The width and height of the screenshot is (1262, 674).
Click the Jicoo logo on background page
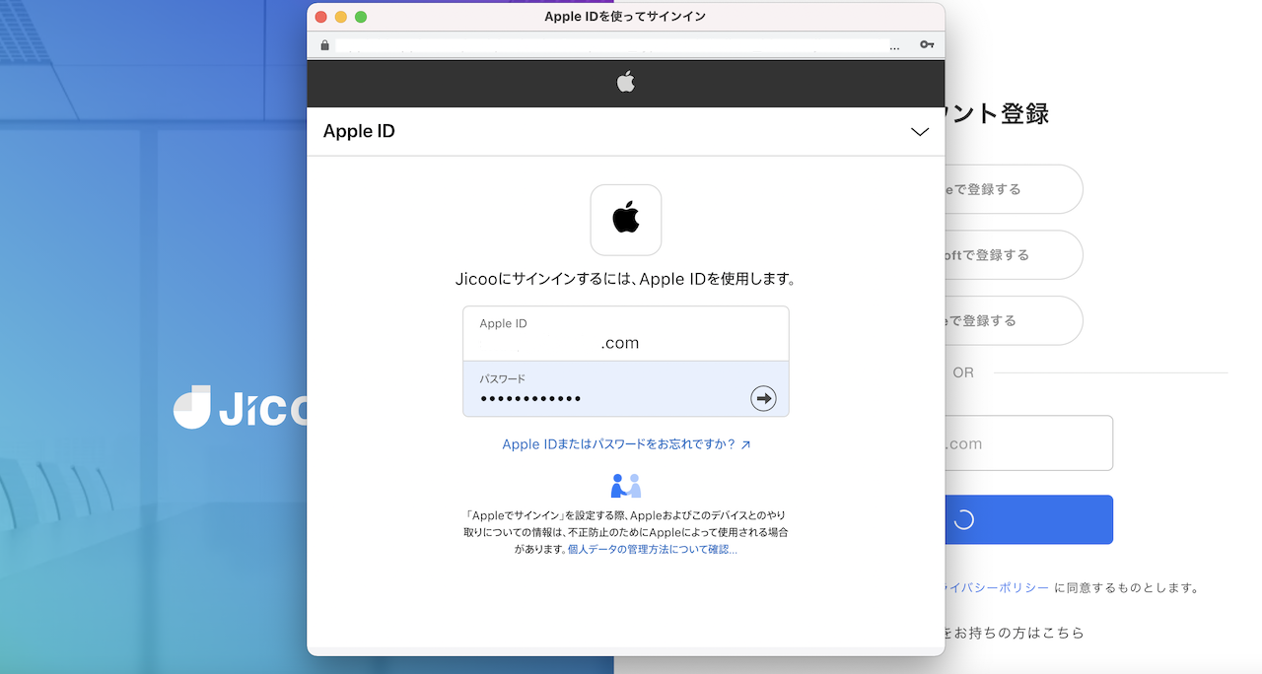[x=241, y=407]
